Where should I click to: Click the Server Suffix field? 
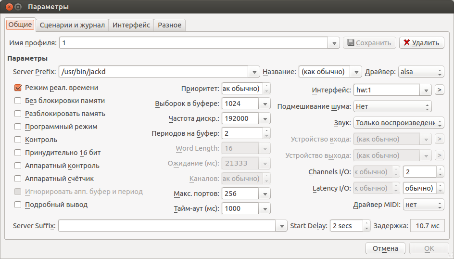tap(167, 226)
